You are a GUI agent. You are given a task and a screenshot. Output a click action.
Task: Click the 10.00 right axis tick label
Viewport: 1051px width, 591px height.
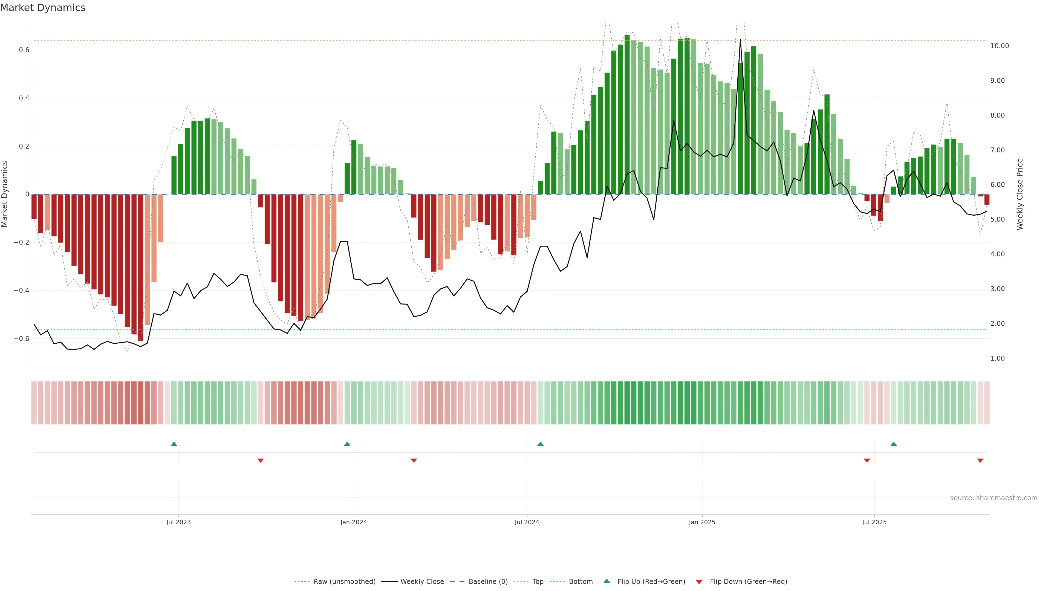click(1000, 46)
